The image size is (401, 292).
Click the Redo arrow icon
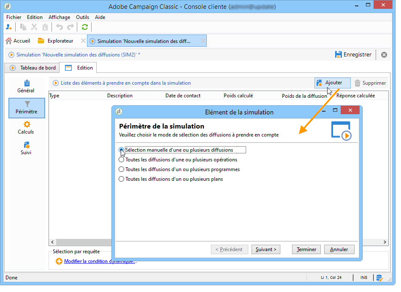click(70, 27)
